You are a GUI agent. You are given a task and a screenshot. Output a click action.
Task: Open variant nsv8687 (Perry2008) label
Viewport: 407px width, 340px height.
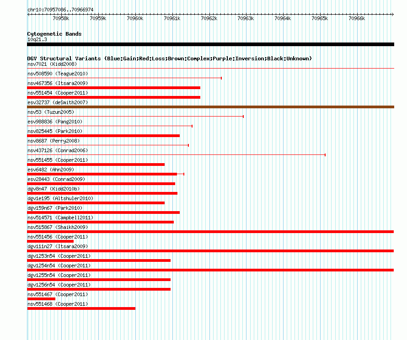(54, 141)
